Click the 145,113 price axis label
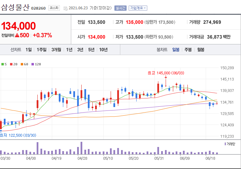 pyautogui.click(x=227, y=79)
